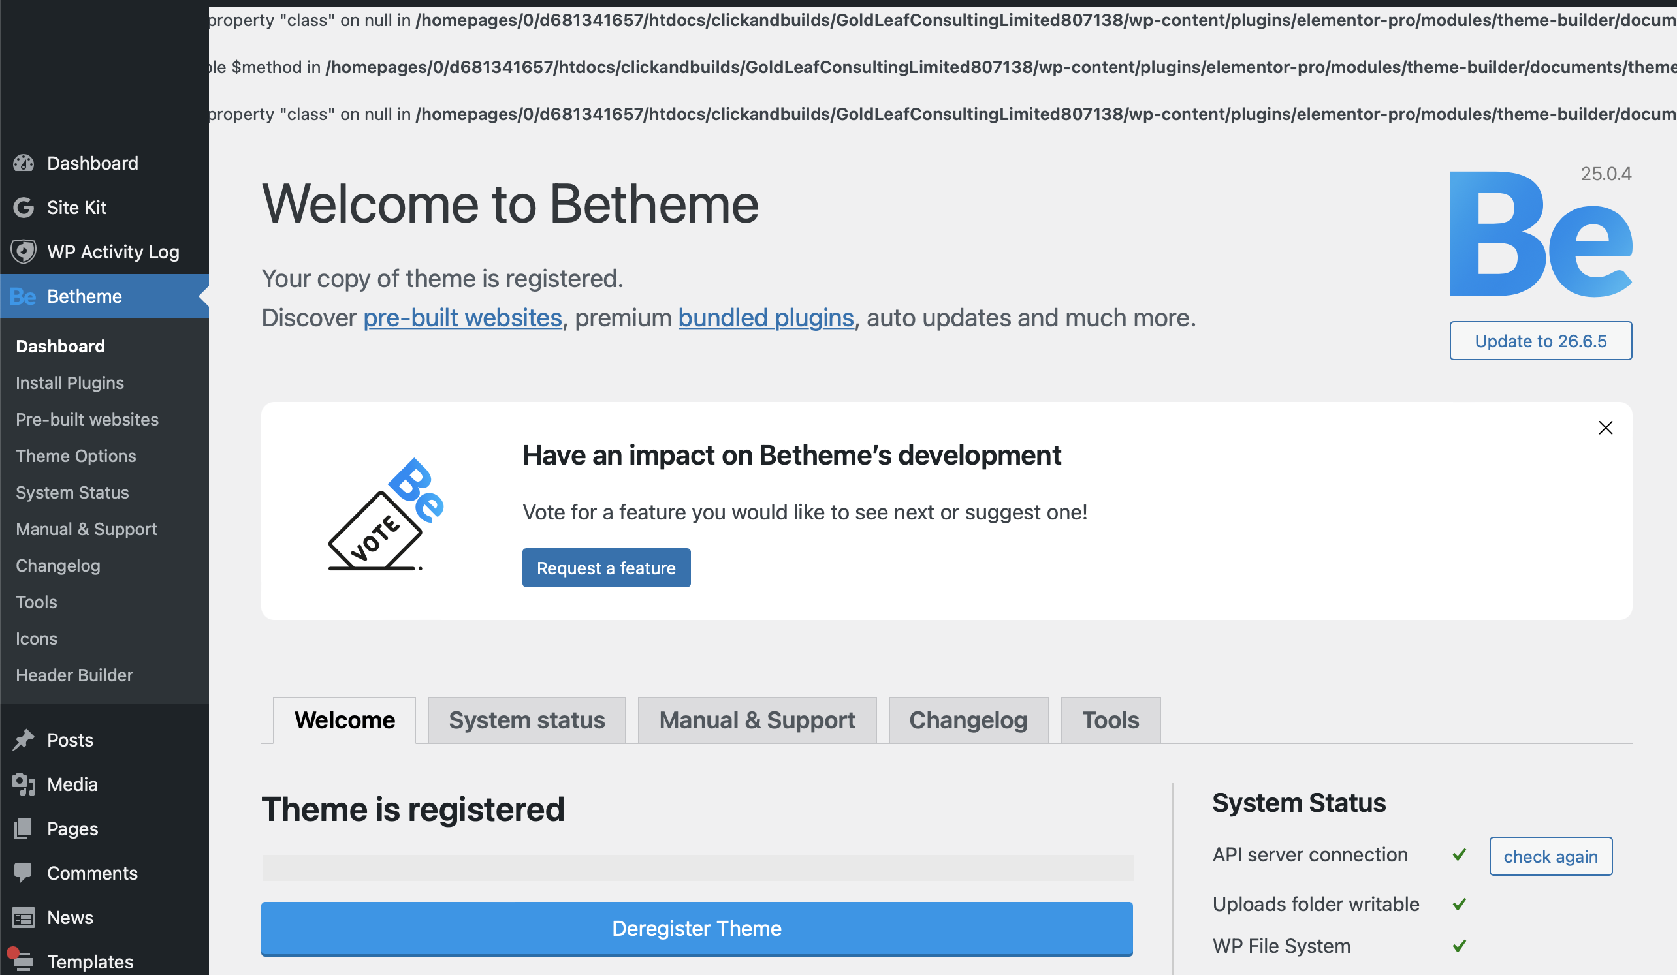
Task: Click the Uploads folder writable label
Action: click(1316, 904)
